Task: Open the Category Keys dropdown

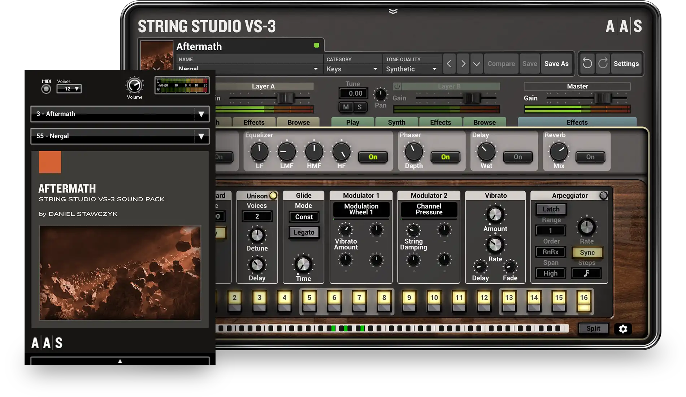Action: [352, 69]
